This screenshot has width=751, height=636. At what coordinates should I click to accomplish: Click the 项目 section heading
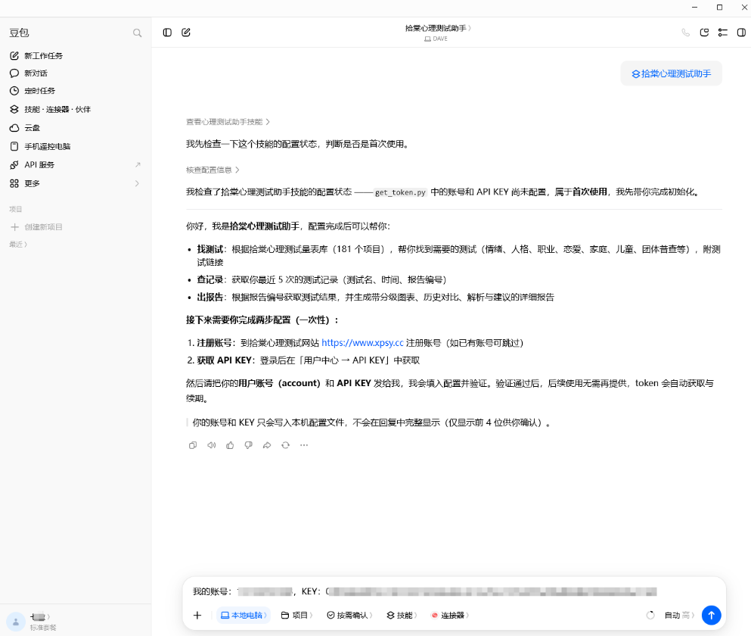[x=15, y=209]
